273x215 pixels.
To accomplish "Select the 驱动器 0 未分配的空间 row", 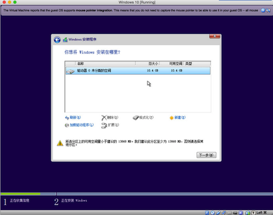I will click(138, 70).
